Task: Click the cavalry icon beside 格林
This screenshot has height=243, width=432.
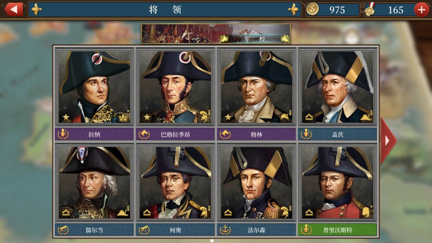Action: pos(225,134)
